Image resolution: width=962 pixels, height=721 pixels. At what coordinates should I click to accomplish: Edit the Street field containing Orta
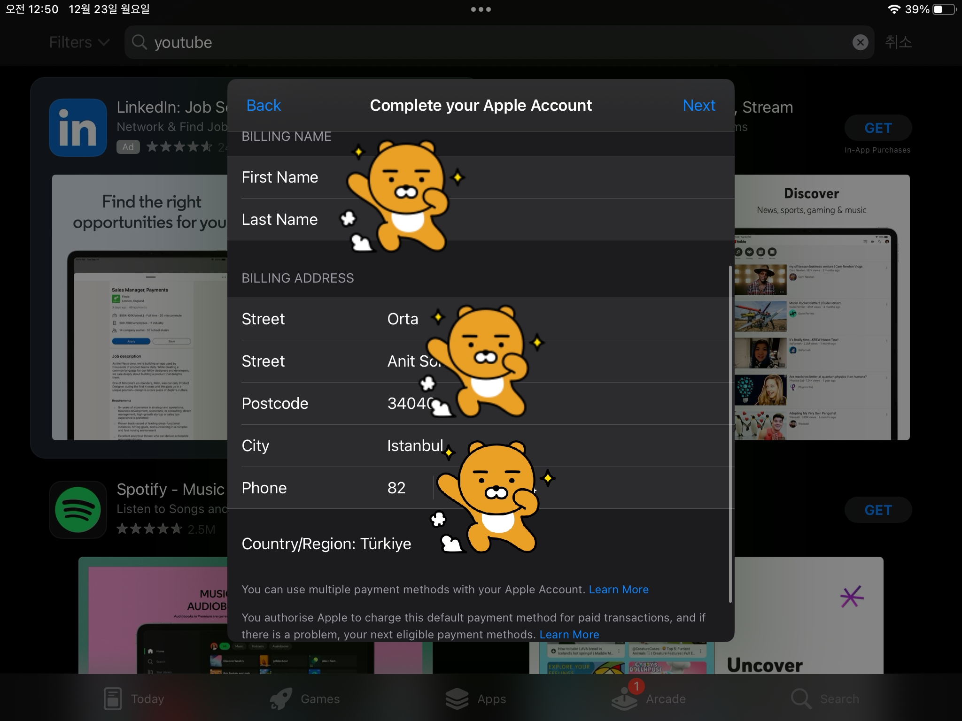(x=481, y=319)
